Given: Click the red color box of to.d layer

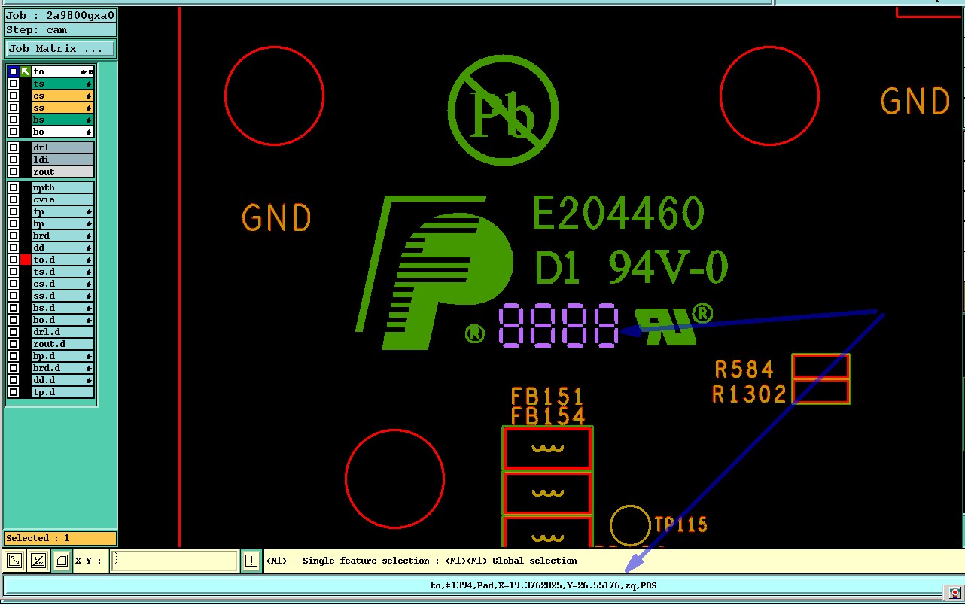Looking at the screenshot, I should (x=26, y=260).
